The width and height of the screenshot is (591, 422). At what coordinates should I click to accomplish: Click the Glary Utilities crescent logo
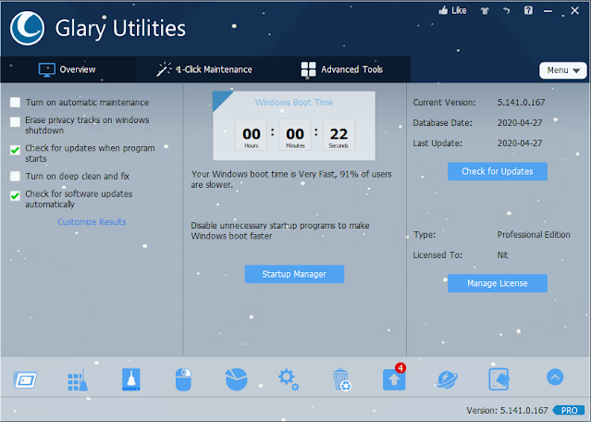27,29
